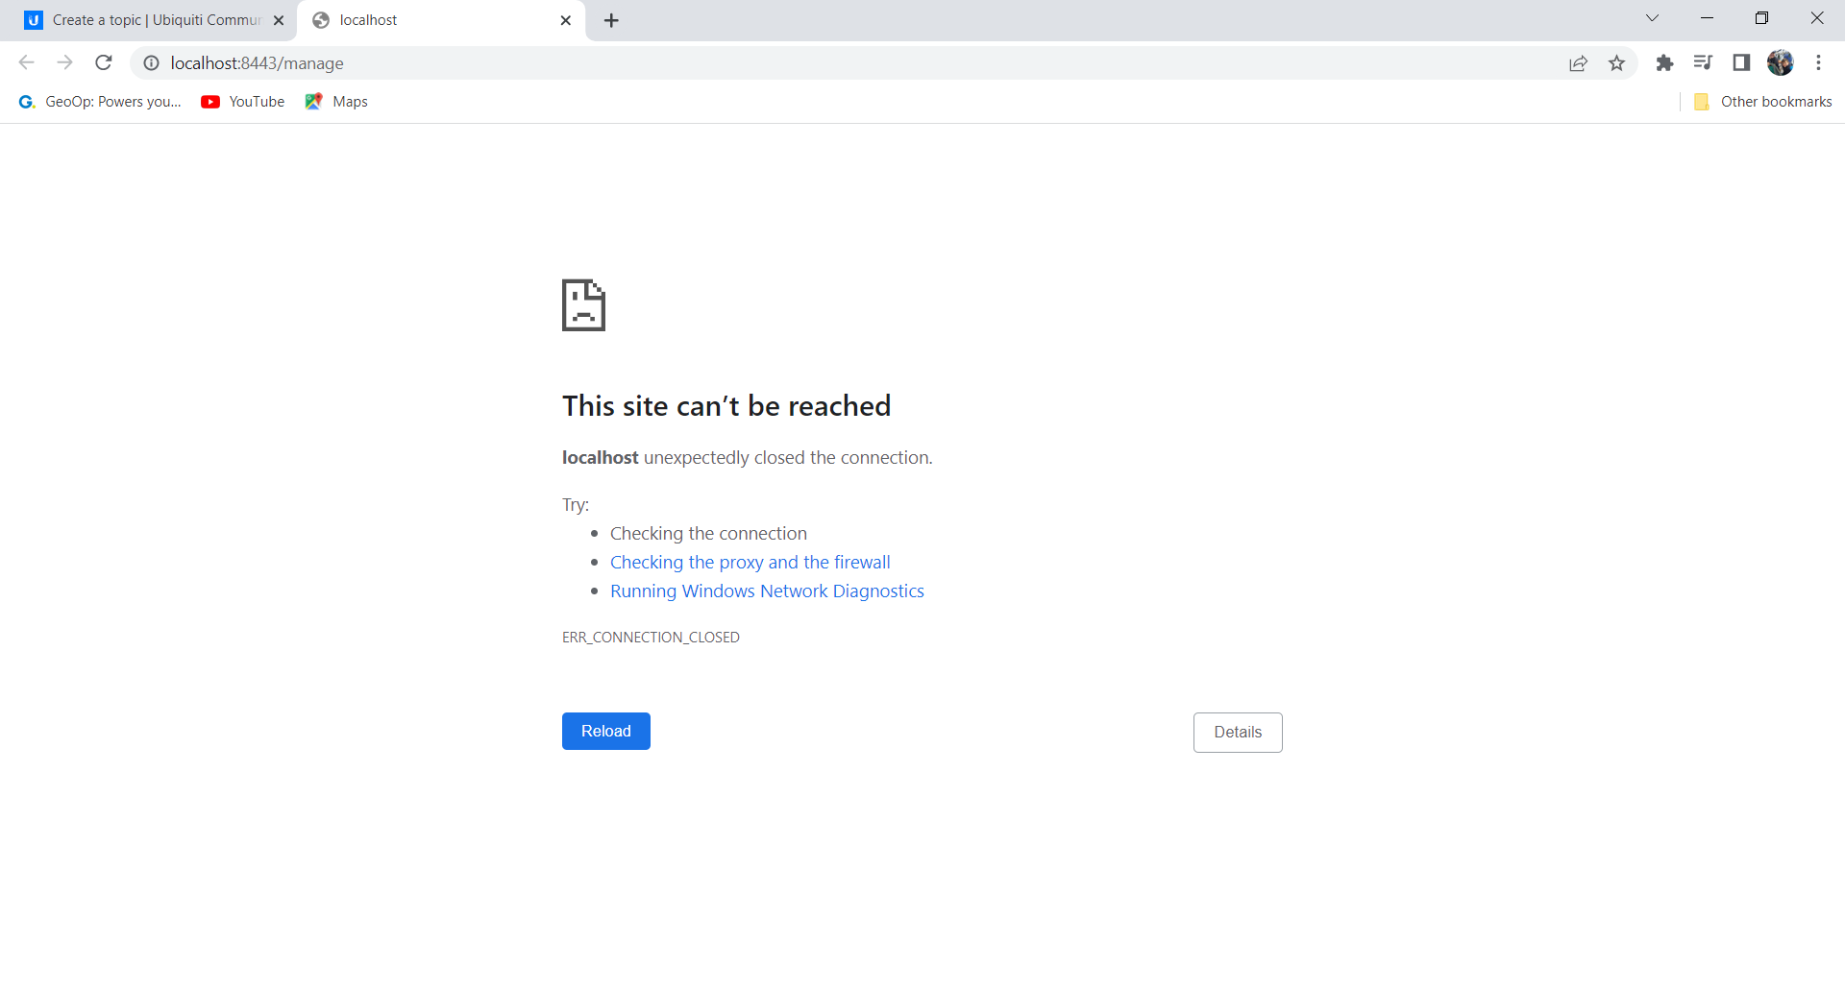
Task: Click the forward navigation arrow
Action: coord(65,63)
